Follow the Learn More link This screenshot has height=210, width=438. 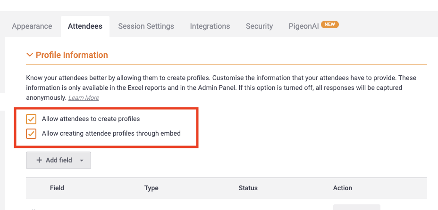84,98
